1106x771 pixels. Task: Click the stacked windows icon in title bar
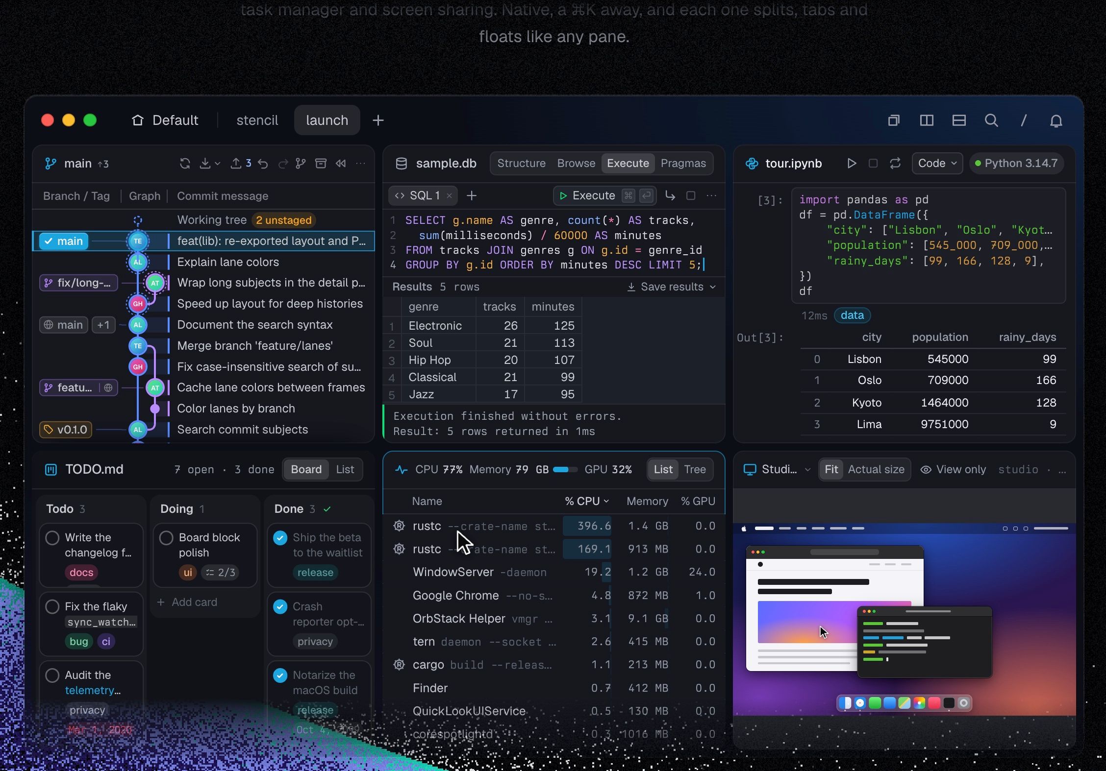click(x=894, y=120)
